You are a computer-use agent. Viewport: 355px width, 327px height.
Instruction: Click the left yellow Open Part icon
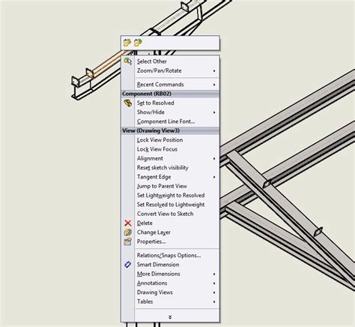coord(127,43)
